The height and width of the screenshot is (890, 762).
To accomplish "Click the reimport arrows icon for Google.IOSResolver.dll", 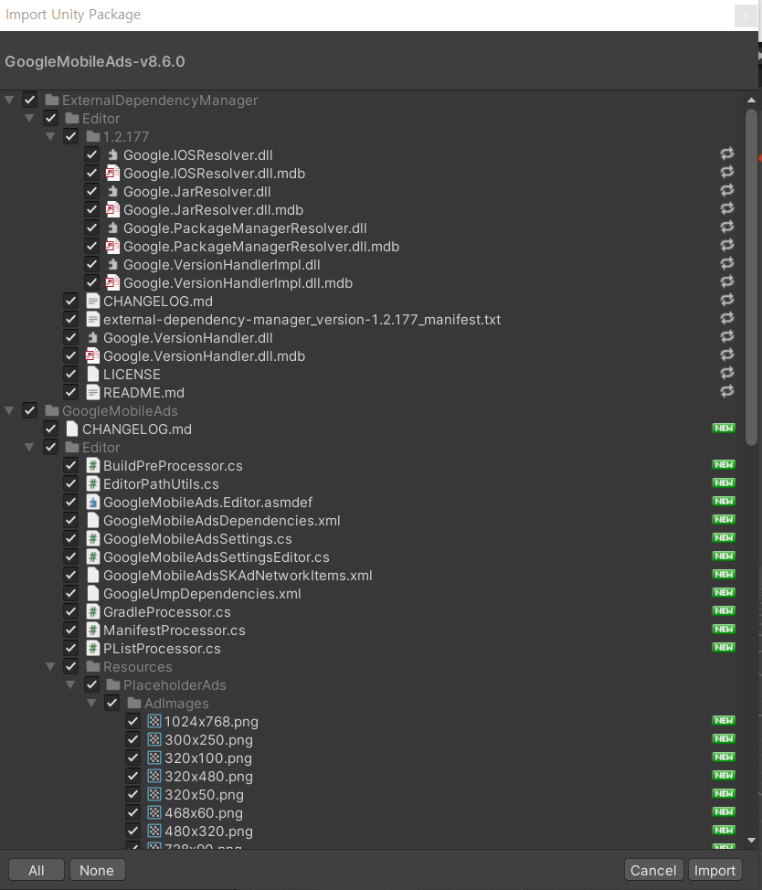I will click(x=726, y=154).
